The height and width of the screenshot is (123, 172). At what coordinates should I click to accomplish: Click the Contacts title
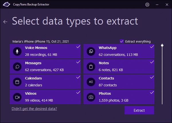(106, 78)
